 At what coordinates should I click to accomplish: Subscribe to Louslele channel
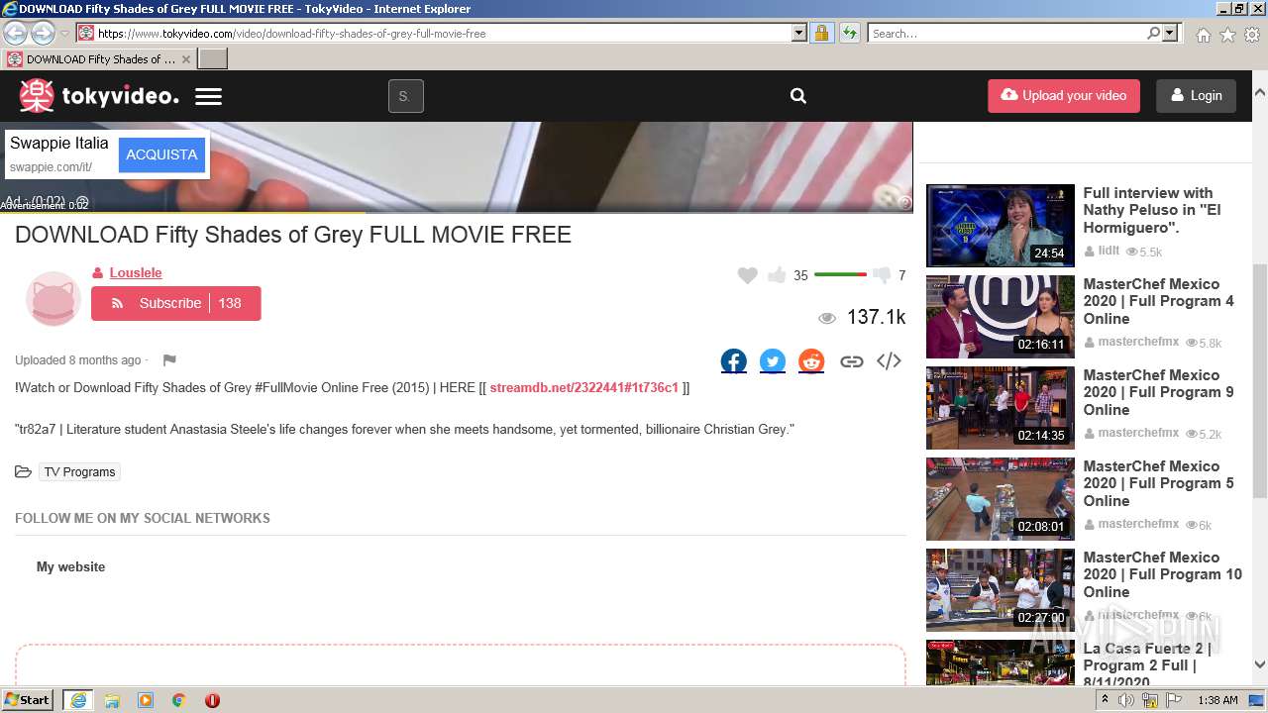click(176, 303)
